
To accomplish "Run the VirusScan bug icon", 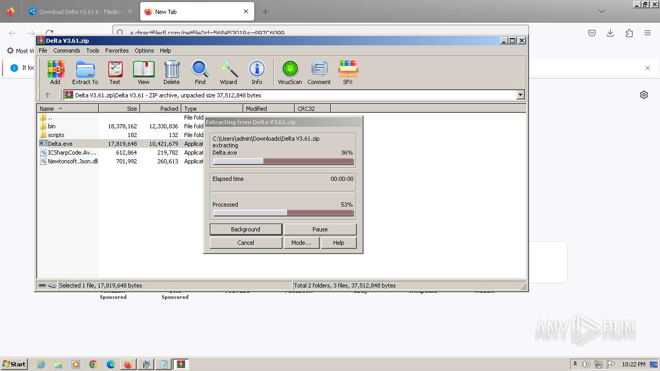I will pyautogui.click(x=290, y=72).
